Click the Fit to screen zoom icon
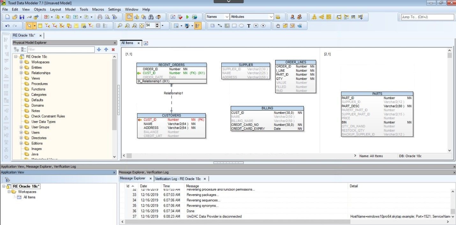Image resolution: width=456 pixels, height=225 pixels. [x=142, y=26]
